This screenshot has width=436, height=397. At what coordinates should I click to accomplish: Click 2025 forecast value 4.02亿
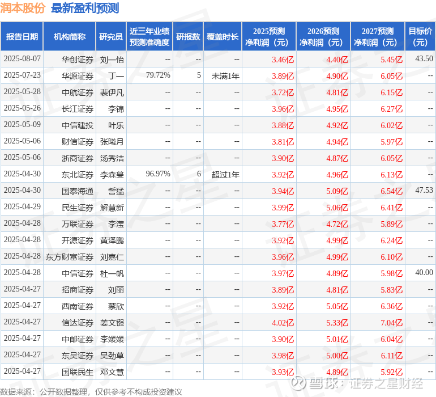283,323
